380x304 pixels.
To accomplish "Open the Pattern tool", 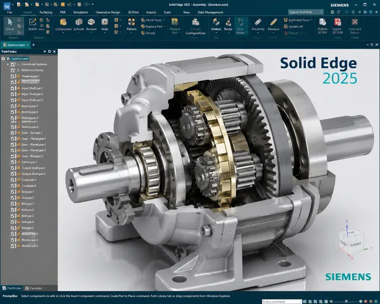I will coord(131,25).
